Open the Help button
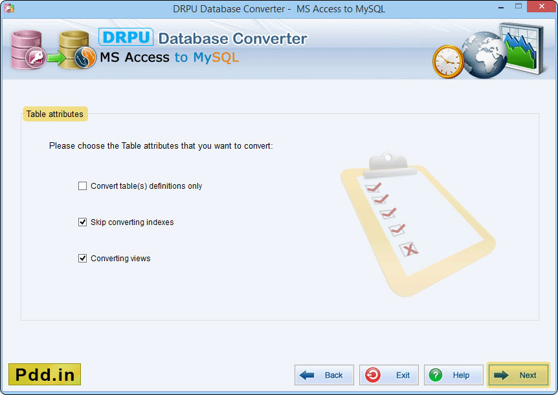Viewport: 558px width, 395px height. click(x=454, y=375)
